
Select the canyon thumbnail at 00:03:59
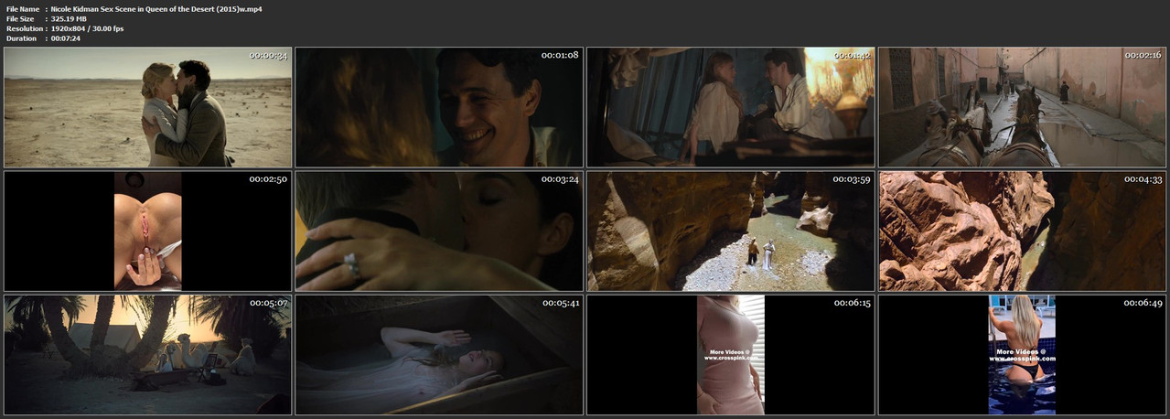(731, 231)
